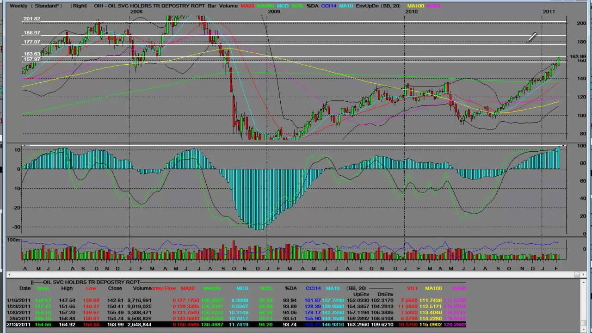Click the 164.92 high value in the 2/13/2011 row
The width and height of the screenshot is (592, 333).
(x=67, y=325)
